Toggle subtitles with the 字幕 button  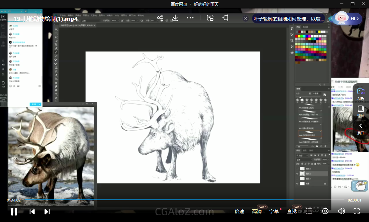274,211
